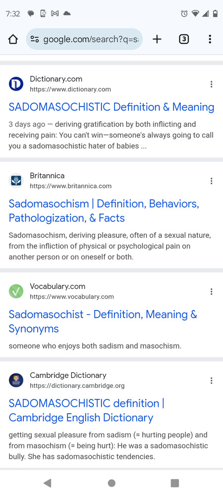The width and height of the screenshot is (223, 496).
Task: Open the tab switcher showing 3 tabs
Action: (184, 39)
